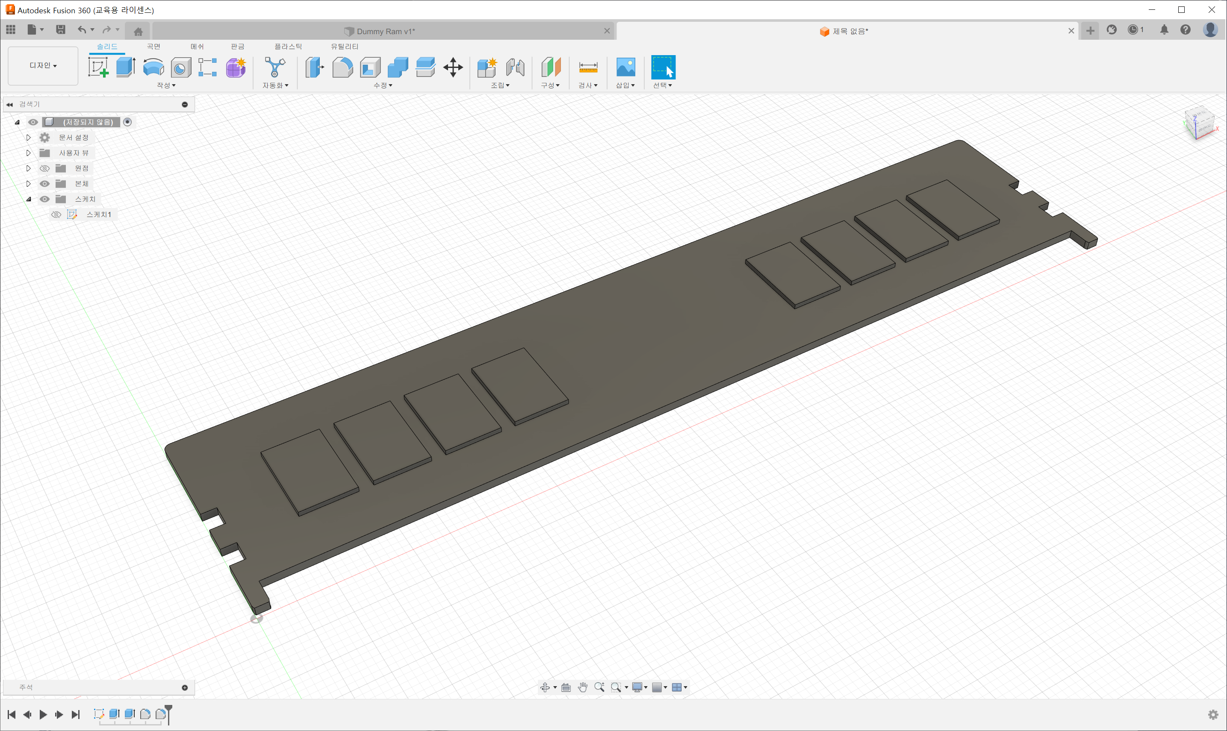Select the Measure tool

(x=588, y=67)
